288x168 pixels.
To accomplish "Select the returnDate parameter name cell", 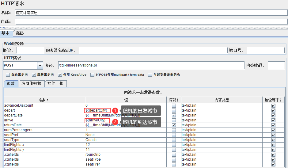I will [44, 125].
